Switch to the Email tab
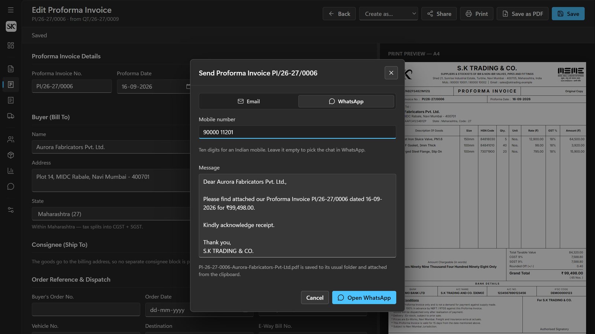The width and height of the screenshot is (595, 334). tap(249, 101)
